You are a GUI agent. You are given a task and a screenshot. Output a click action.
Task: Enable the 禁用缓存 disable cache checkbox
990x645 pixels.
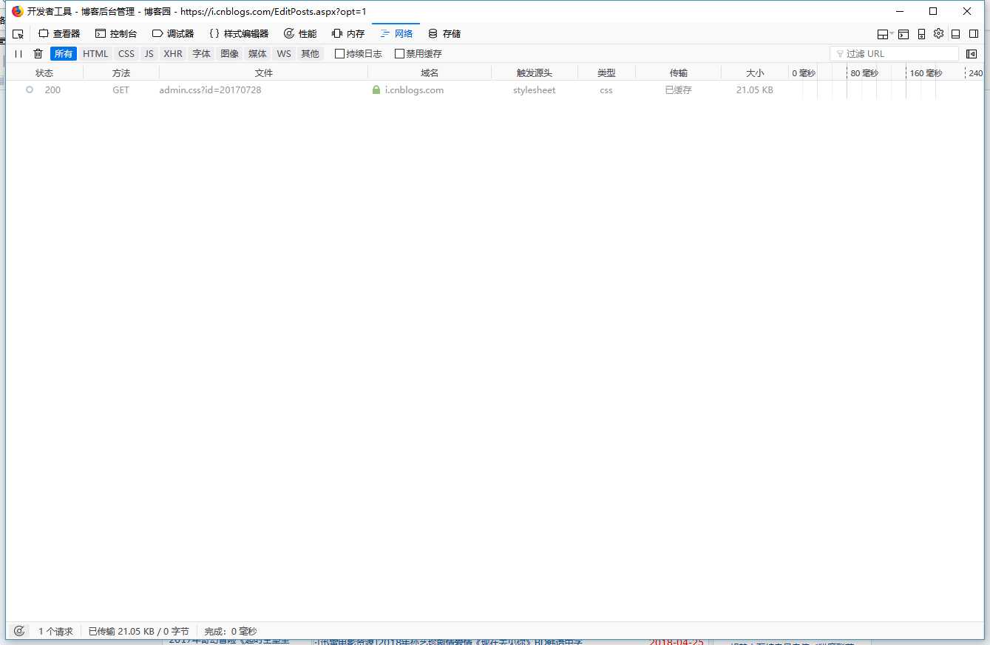click(400, 54)
